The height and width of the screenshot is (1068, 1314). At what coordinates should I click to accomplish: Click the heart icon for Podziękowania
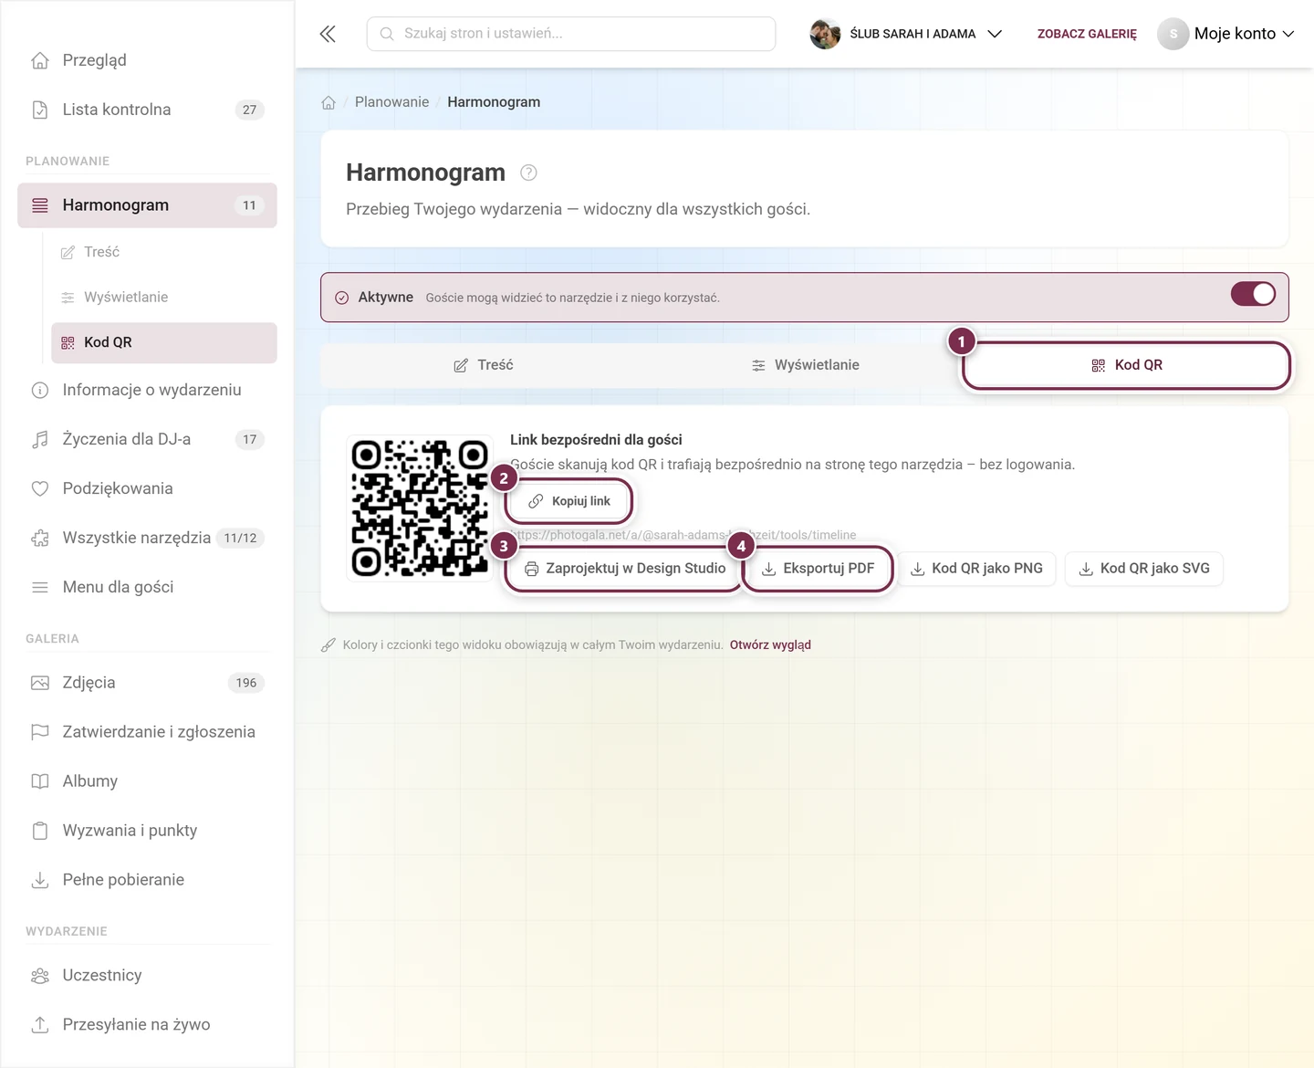pyautogui.click(x=40, y=488)
